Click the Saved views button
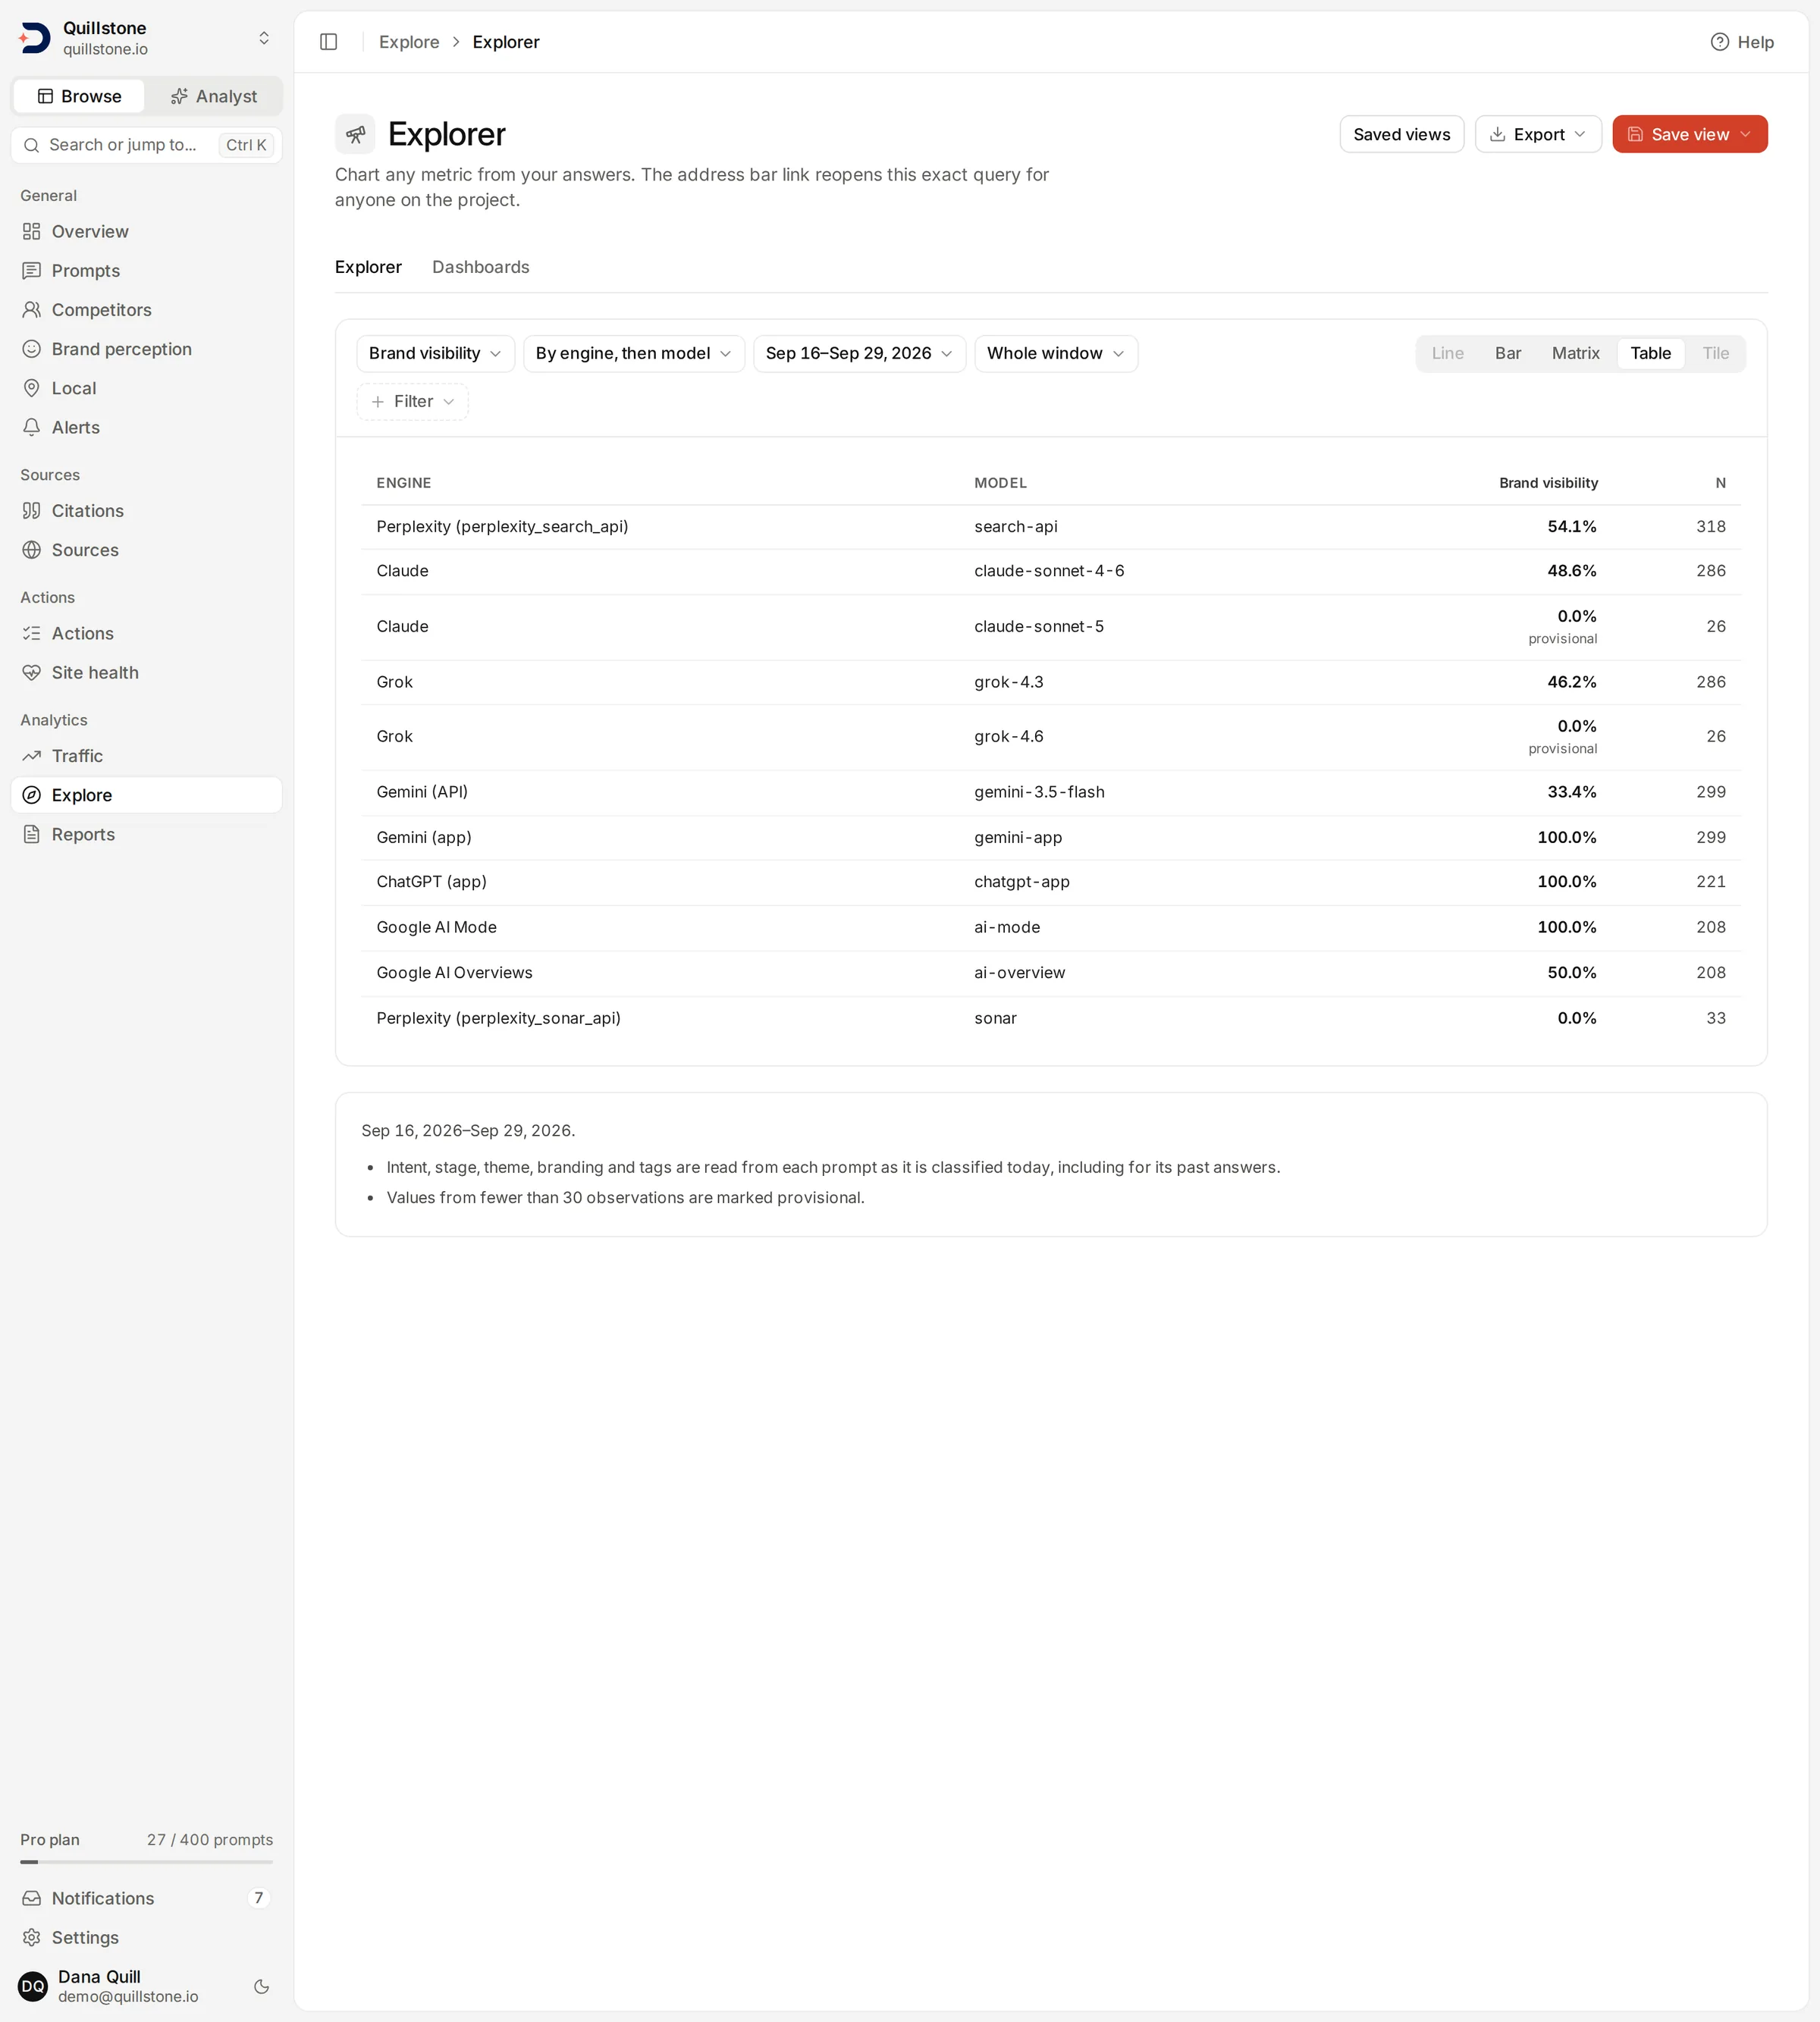This screenshot has height=2022, width=1820. pyautogui.click(x=1401, y=134)
